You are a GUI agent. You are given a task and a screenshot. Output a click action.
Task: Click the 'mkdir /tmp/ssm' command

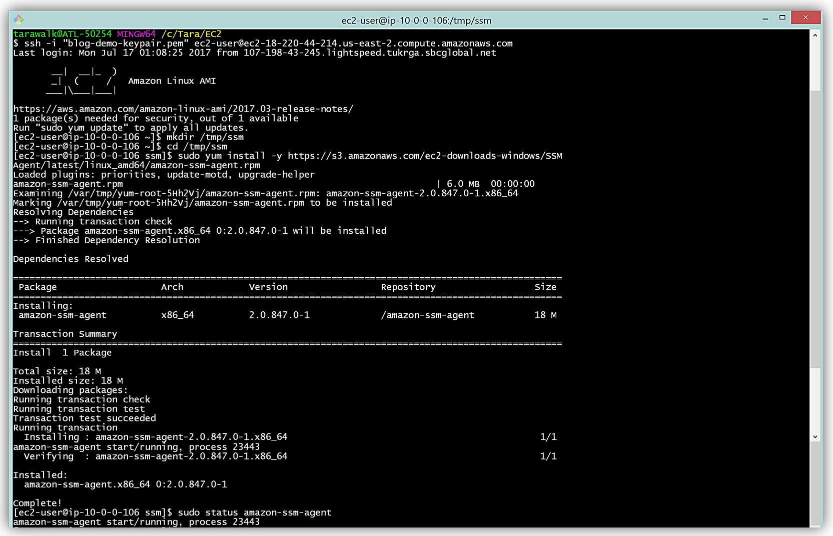(x=205, y=137)
